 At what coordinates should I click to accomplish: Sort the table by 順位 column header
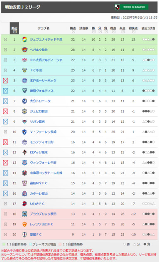15,28
